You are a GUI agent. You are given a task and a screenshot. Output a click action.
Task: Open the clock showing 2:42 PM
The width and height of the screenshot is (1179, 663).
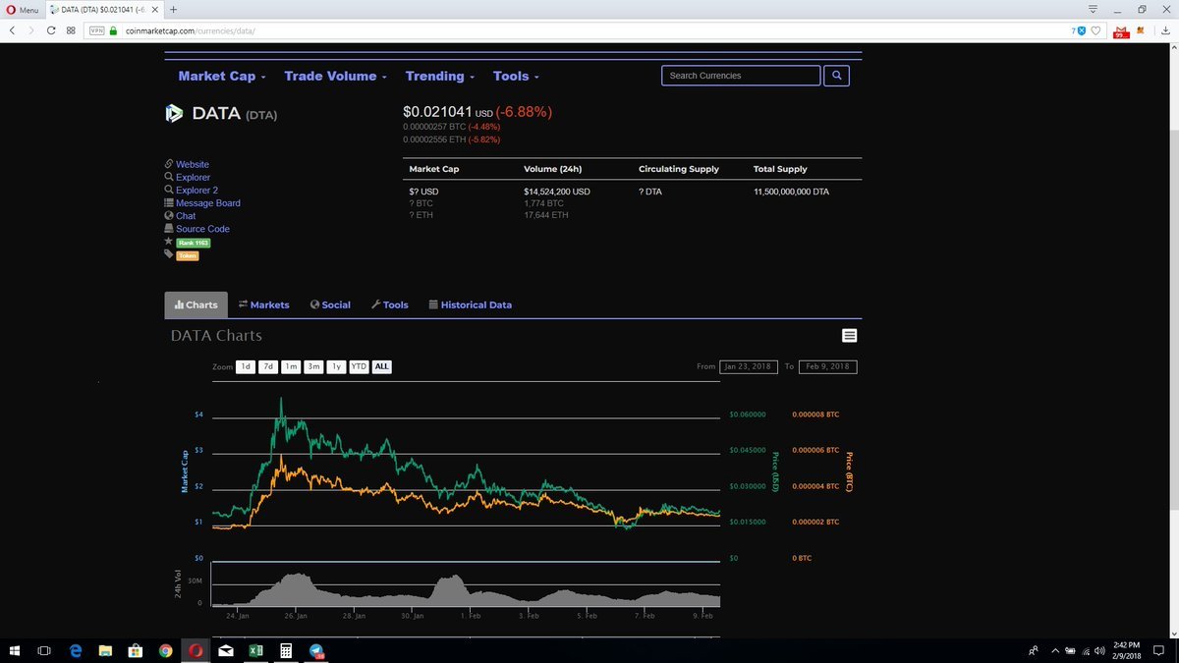(1126, 650)
